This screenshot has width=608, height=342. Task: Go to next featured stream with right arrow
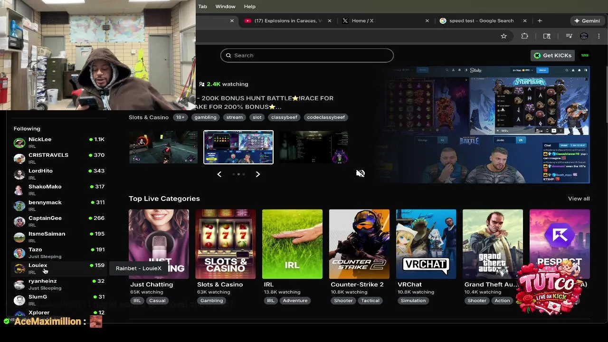tap(258, 174)
